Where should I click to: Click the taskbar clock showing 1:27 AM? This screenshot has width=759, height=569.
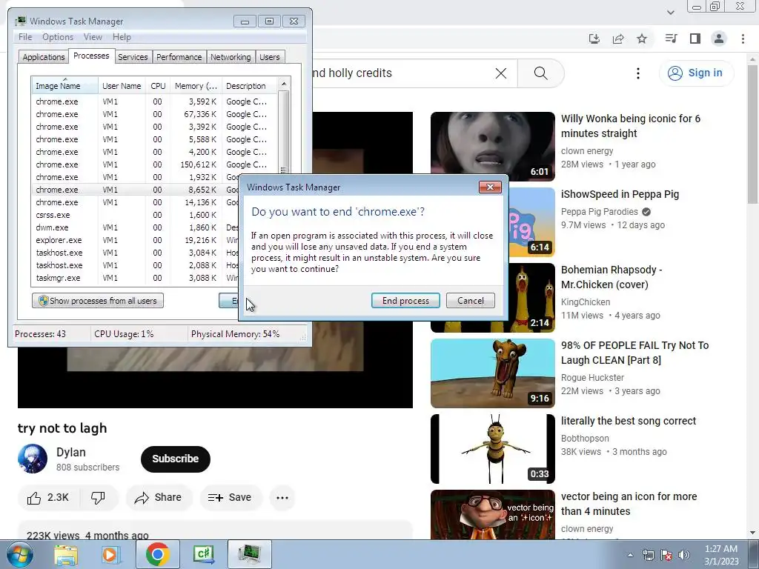[x=721, y=555]
